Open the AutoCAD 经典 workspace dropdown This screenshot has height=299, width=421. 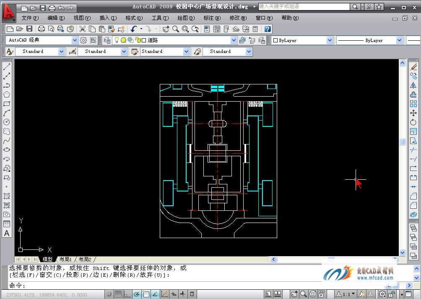[x=75, y=40]
